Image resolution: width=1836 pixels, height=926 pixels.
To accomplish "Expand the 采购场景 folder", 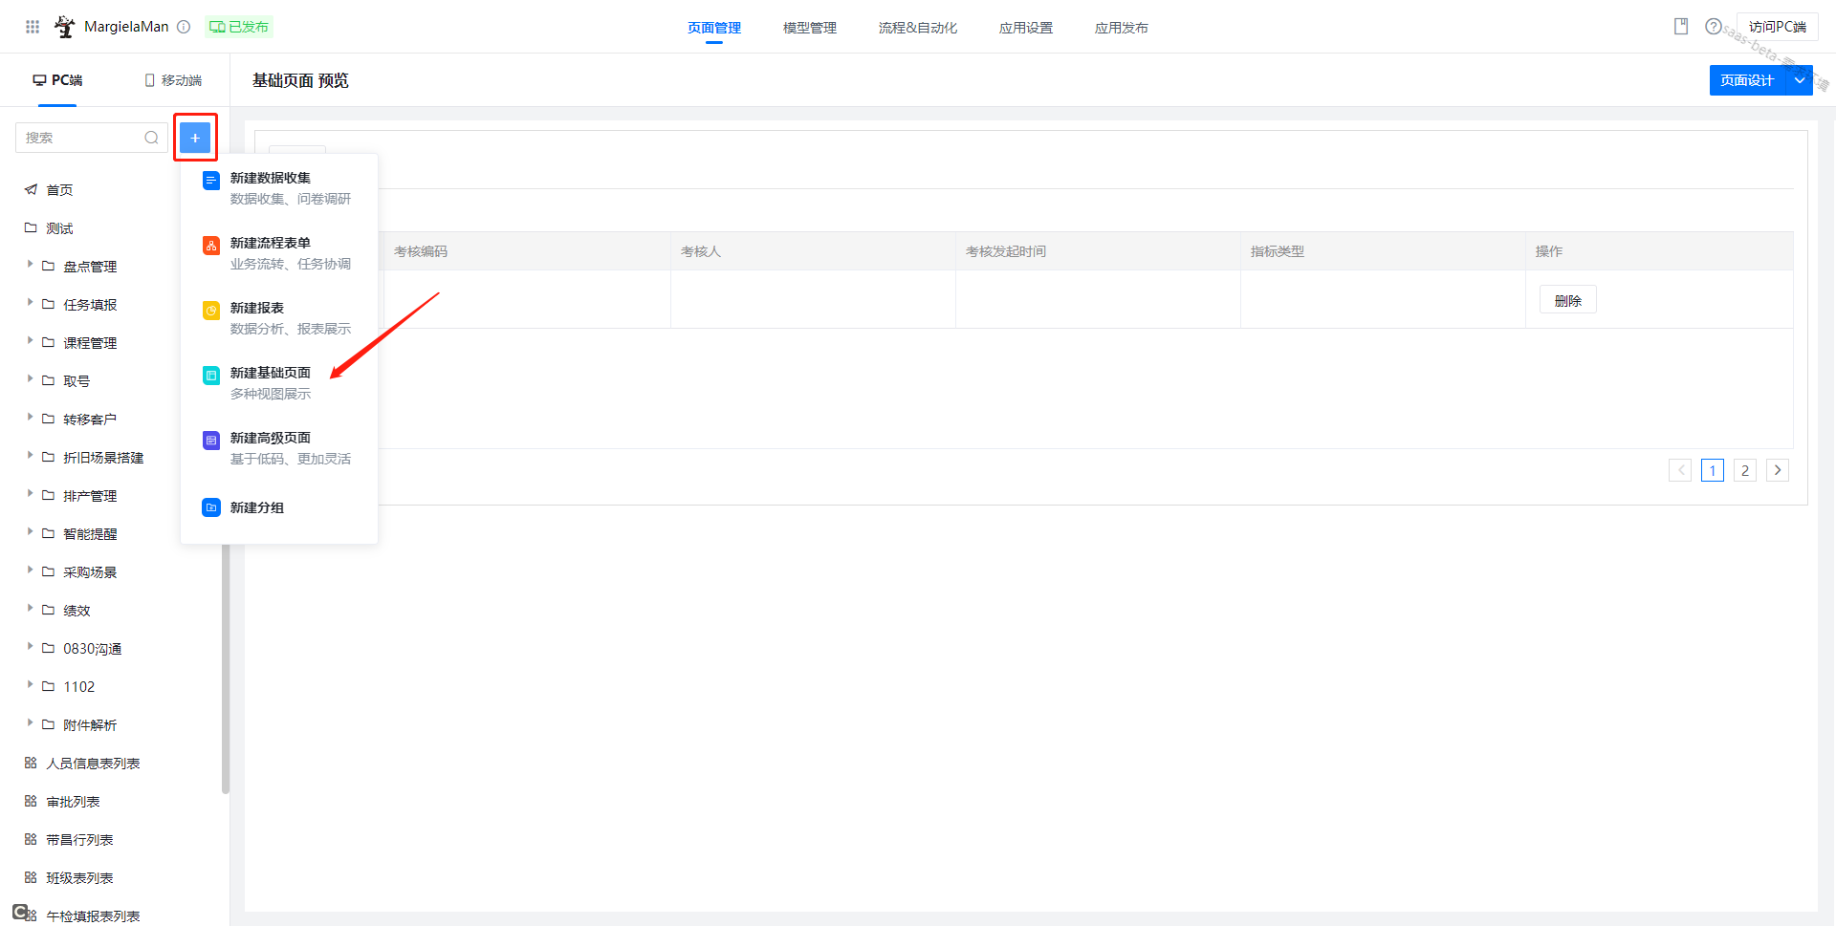I will tap(30, 570).
